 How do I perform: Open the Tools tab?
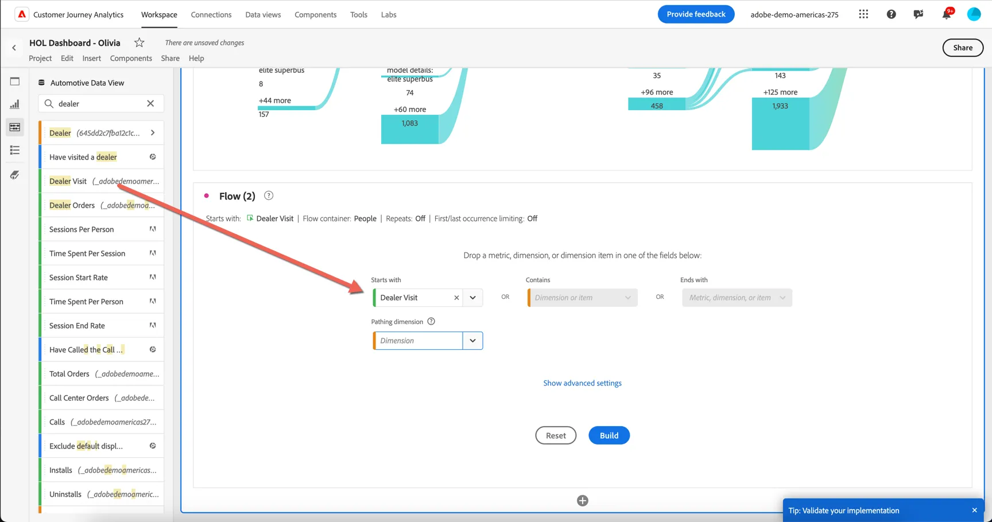(x=359, y=14)
